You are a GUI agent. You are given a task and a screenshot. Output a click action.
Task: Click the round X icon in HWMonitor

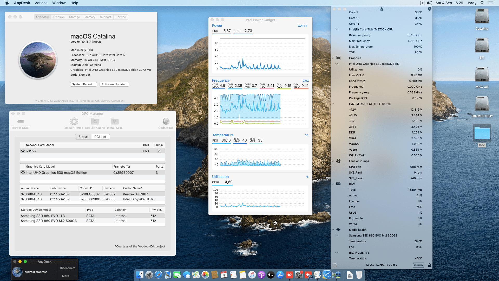point(430,9)
